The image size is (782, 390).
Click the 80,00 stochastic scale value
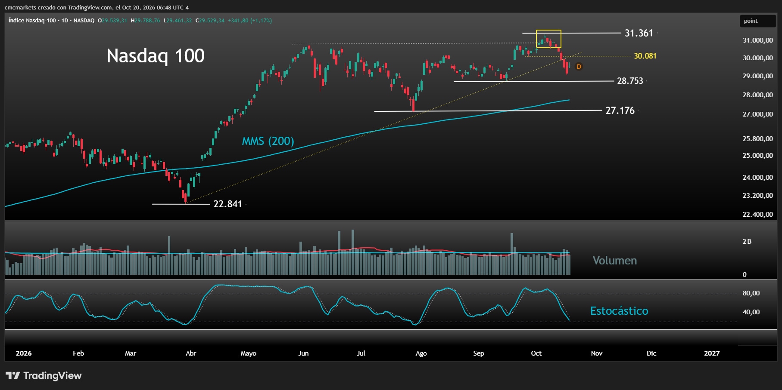751,293
